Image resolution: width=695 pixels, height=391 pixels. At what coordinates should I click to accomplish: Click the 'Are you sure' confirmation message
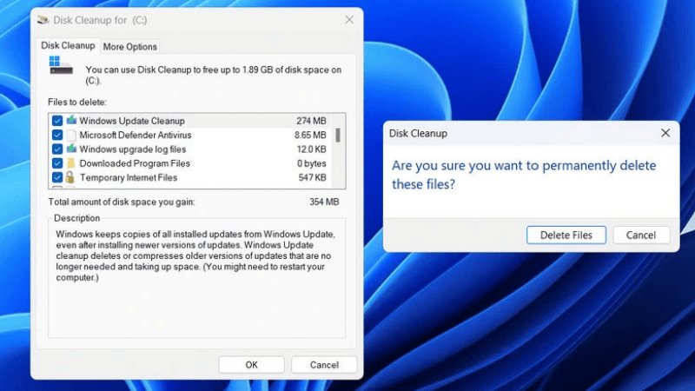point(524,175)
